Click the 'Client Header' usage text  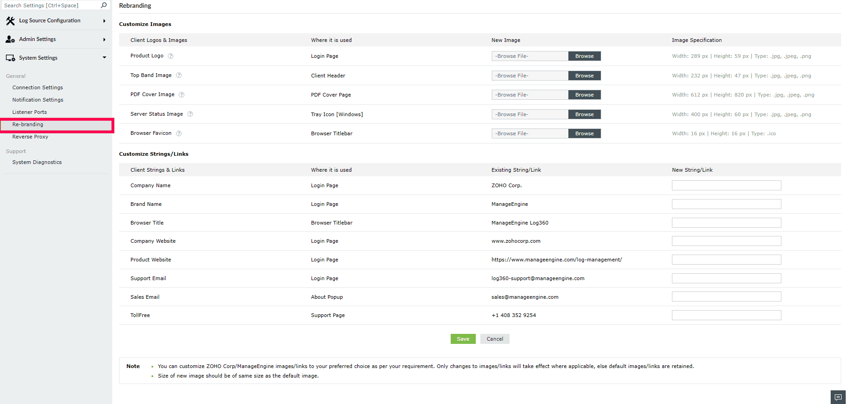coord(328,76)
